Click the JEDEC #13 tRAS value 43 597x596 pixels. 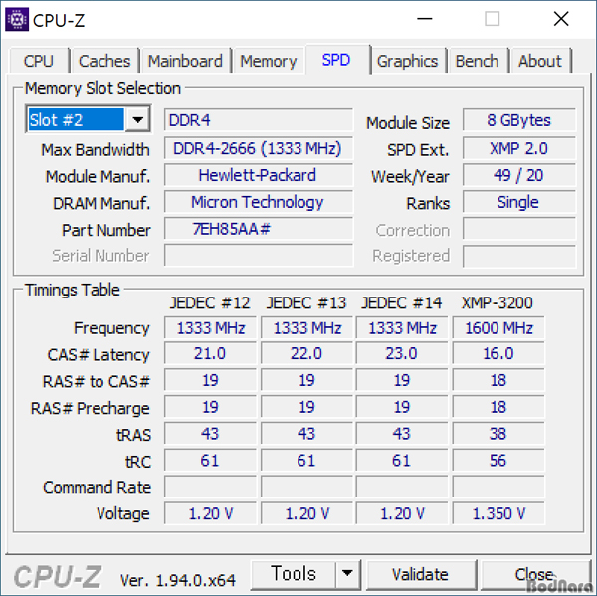tap(306, 434)
